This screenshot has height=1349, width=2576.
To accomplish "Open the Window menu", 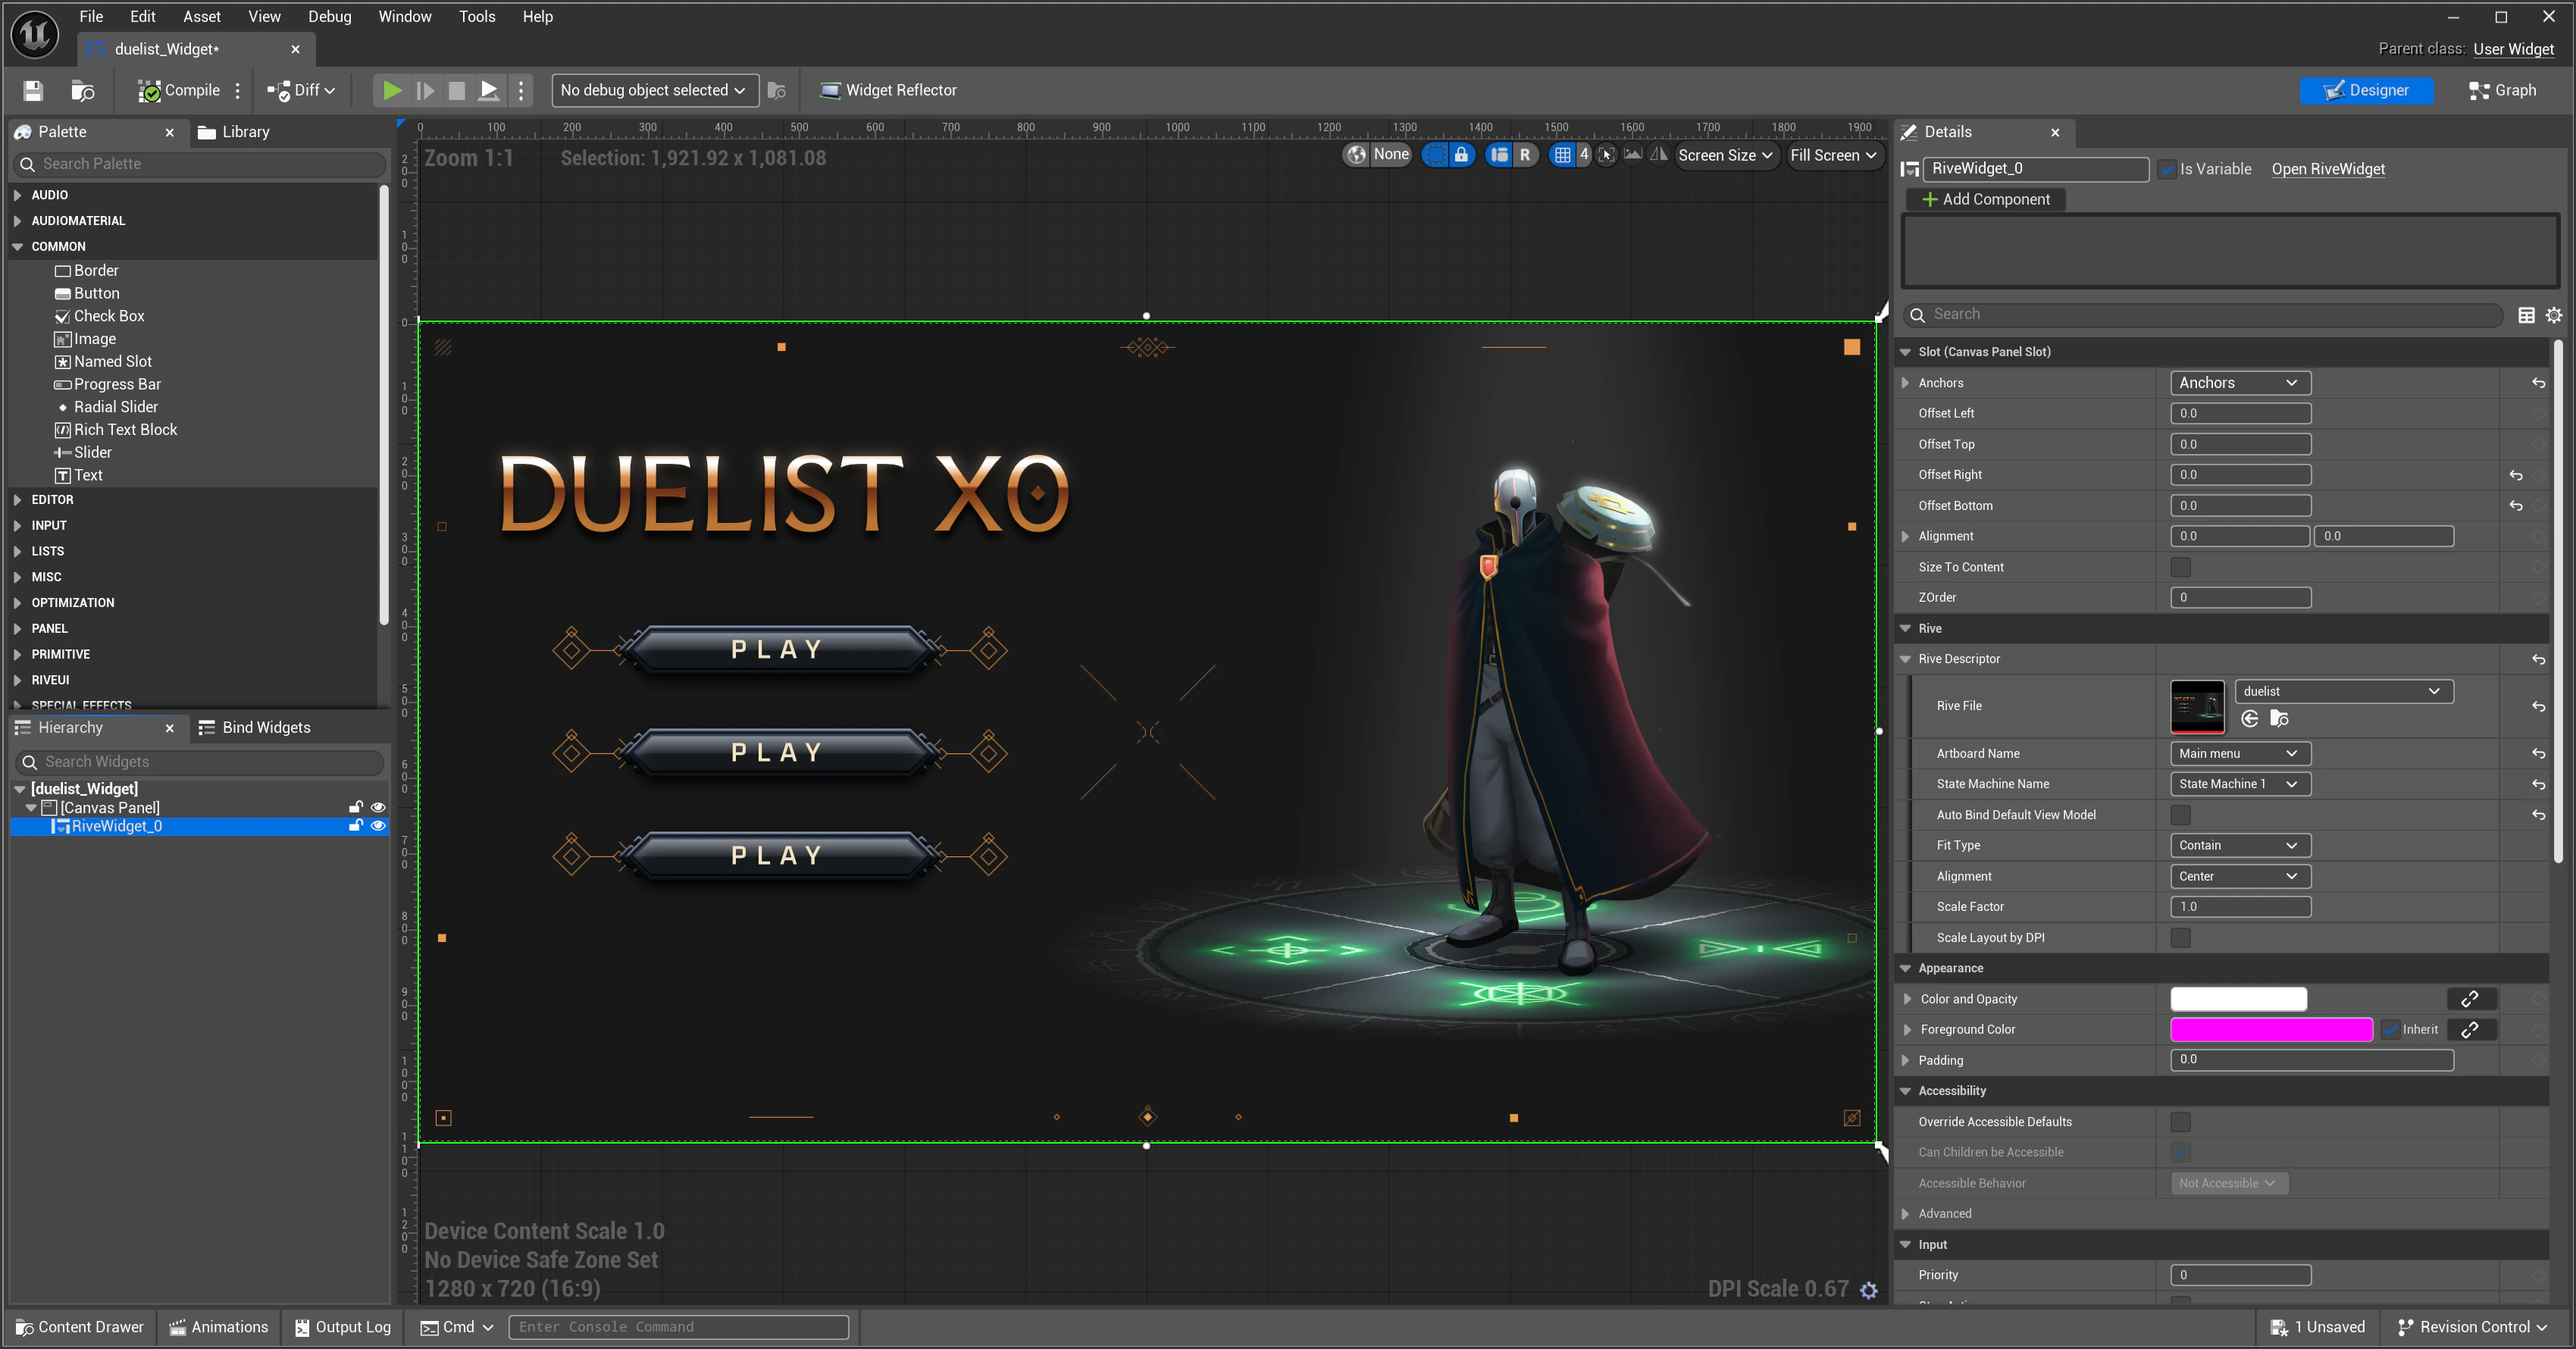I will coord(404,16).
